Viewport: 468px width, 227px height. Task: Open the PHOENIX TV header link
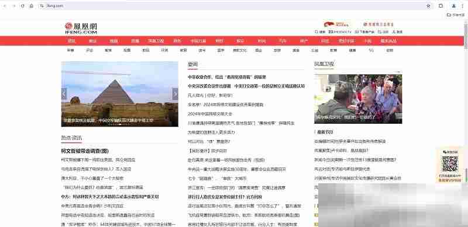[x=340, y=32]
